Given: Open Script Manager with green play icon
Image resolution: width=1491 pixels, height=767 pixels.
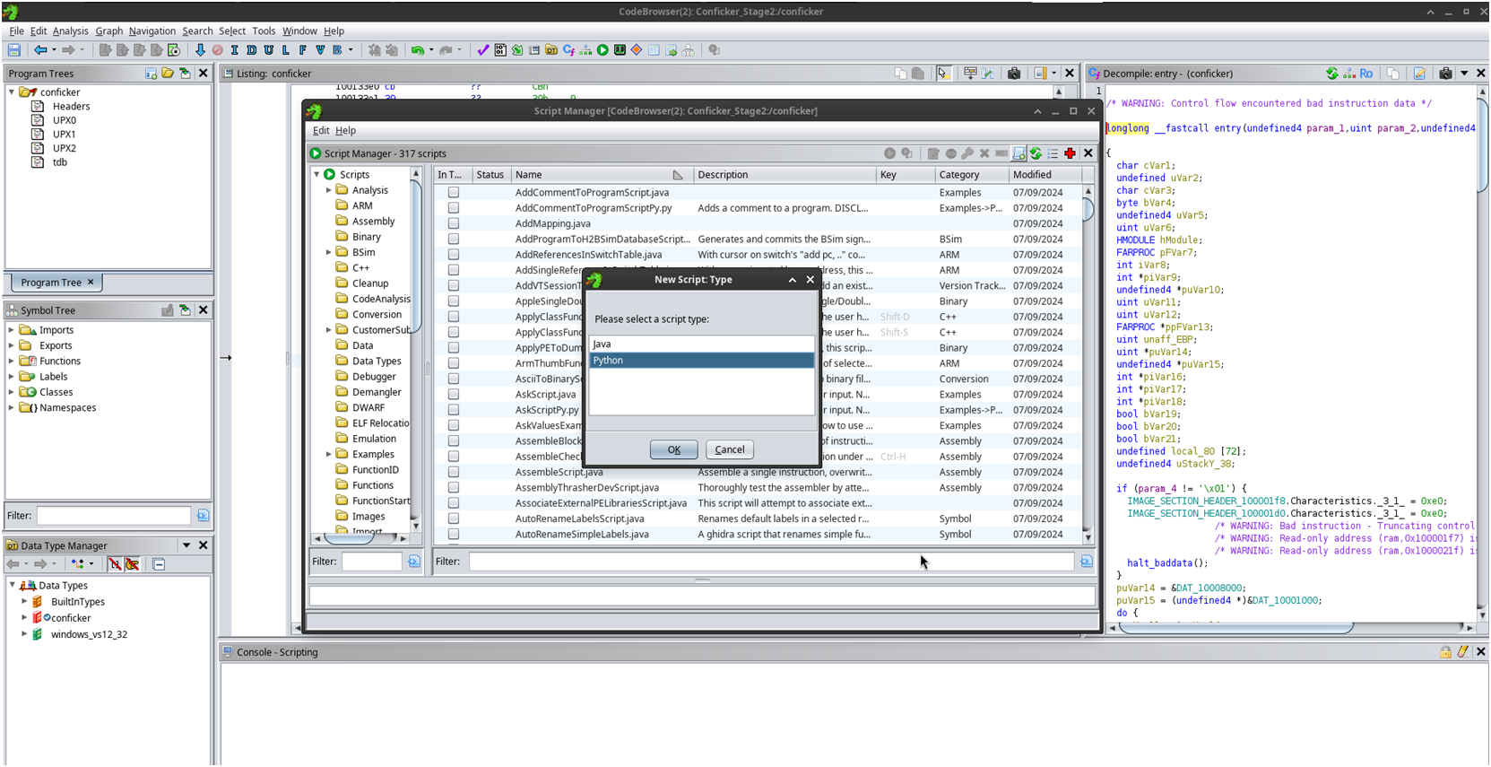Looking at the screenshot, I should coord(602,50).
